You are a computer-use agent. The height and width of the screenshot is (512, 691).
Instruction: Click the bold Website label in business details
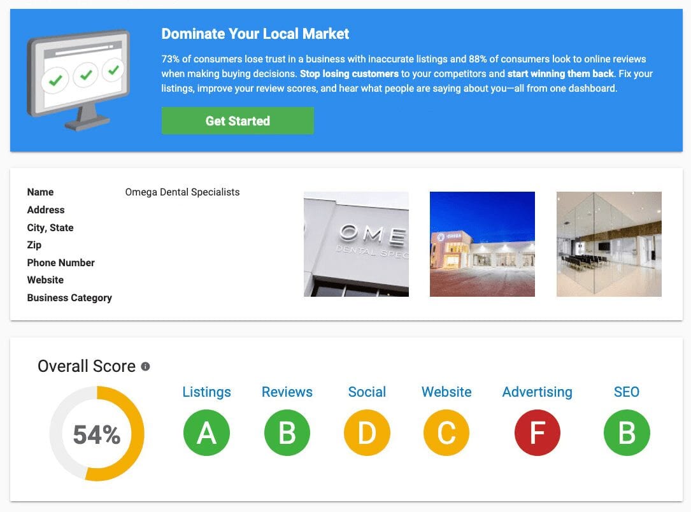(45, 280)
